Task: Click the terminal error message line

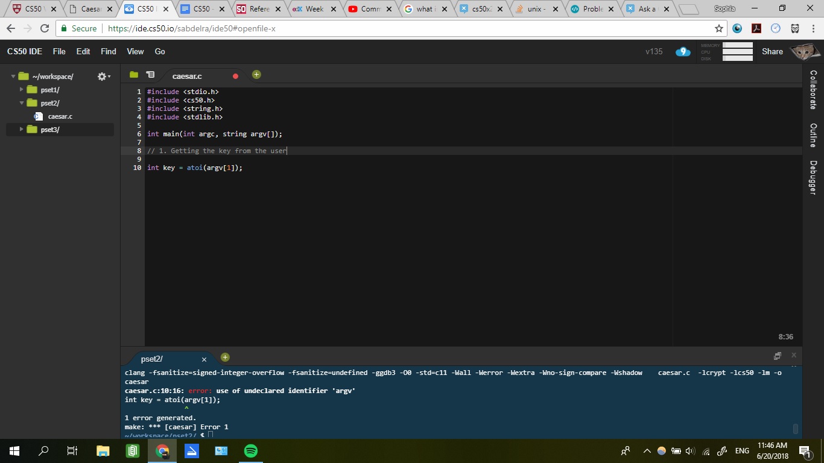Action: tap(240, 391)
